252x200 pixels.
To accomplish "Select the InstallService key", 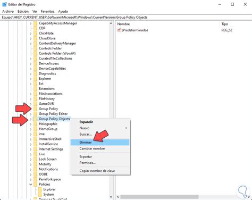I will tap(48, 144).
